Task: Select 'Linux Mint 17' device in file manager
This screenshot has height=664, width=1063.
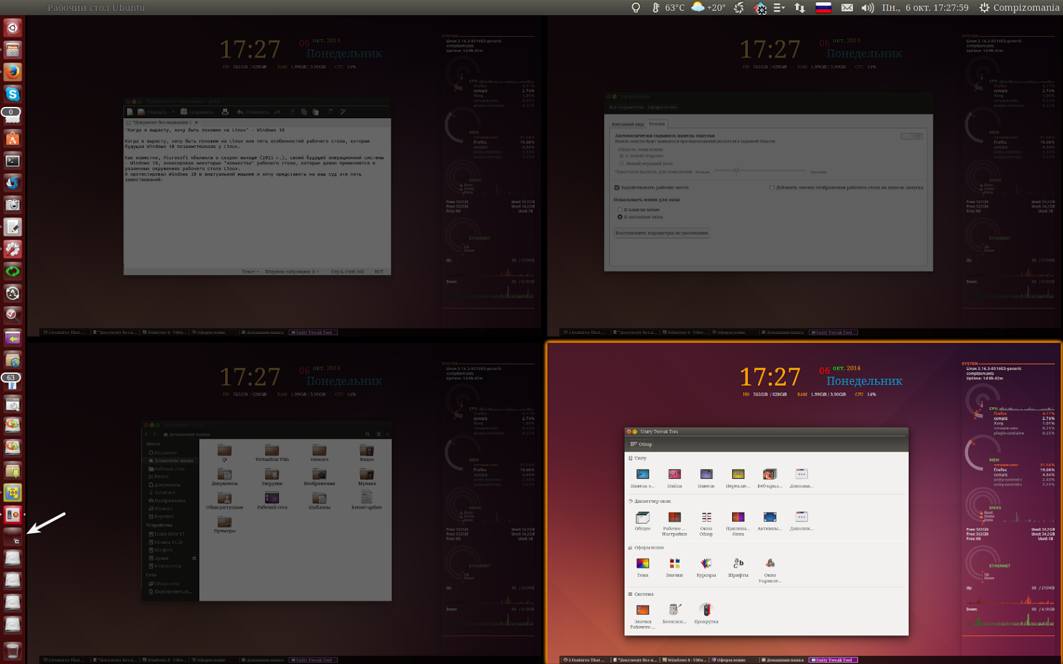Action: pos(171,534)
